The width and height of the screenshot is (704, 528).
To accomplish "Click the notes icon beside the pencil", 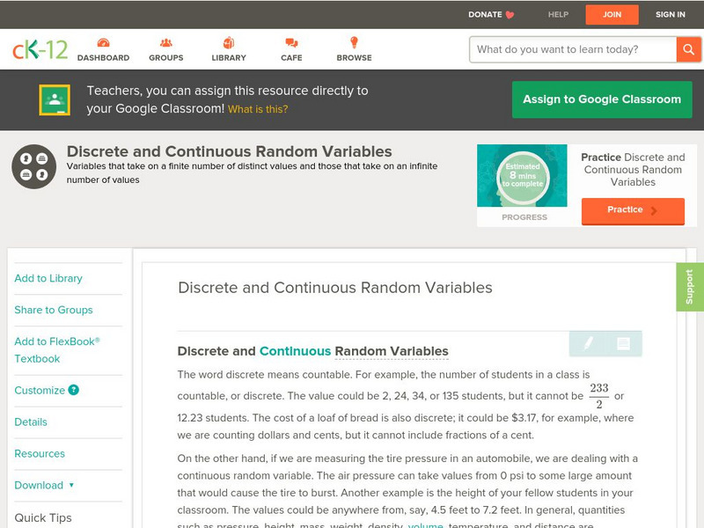I will tap(623, 343).
